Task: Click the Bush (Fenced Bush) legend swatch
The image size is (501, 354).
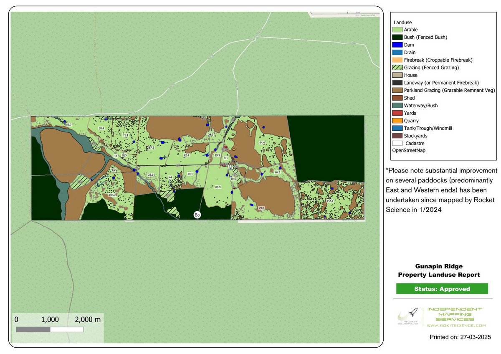Action: click(x=397, y=37)
